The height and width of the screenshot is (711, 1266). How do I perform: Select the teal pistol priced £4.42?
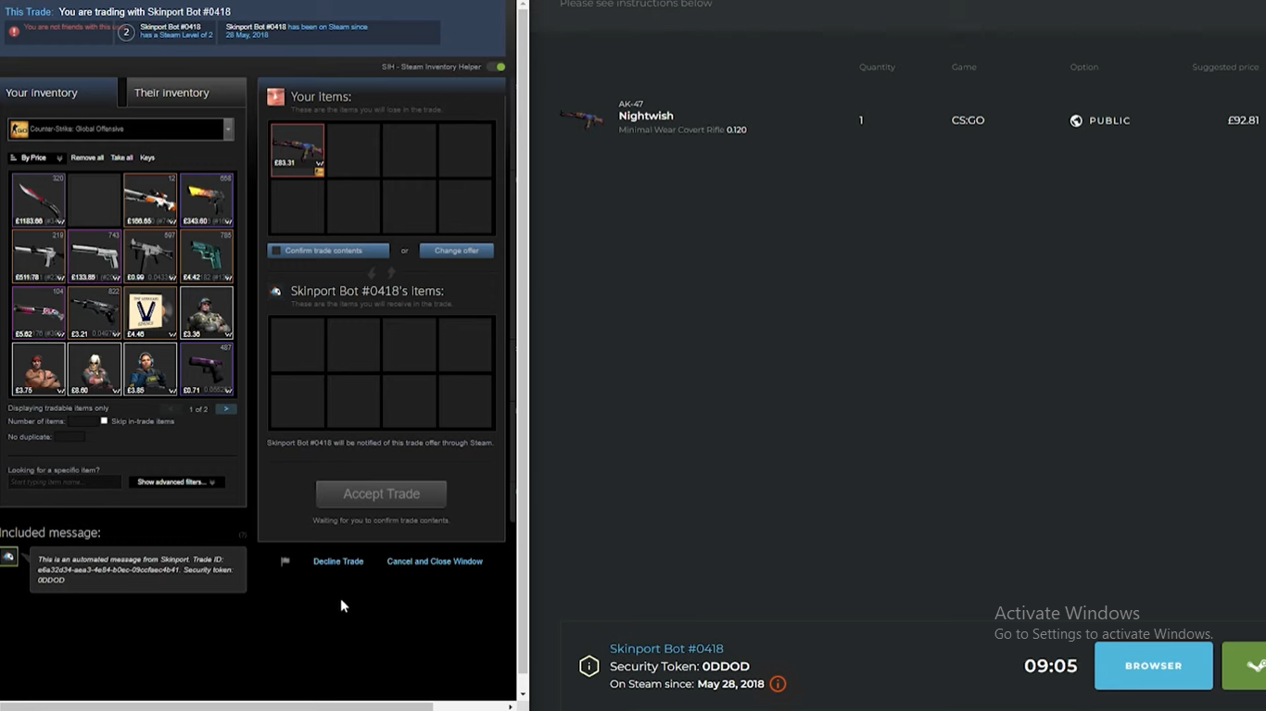click(206, 256)
